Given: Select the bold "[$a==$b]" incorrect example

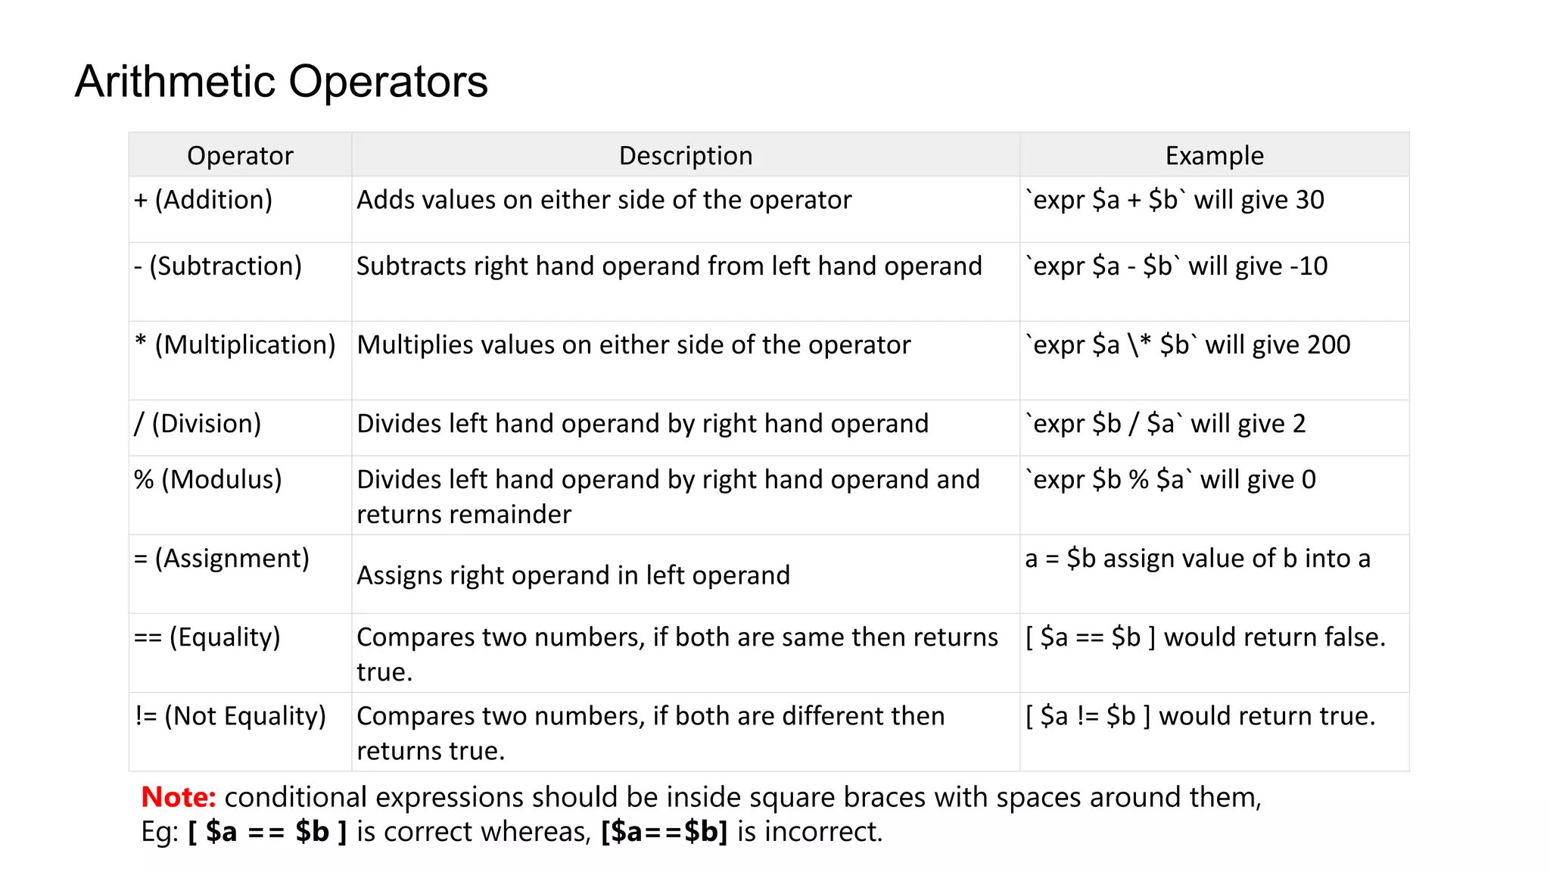Looking at the screenshot, I should click(664, 832).
